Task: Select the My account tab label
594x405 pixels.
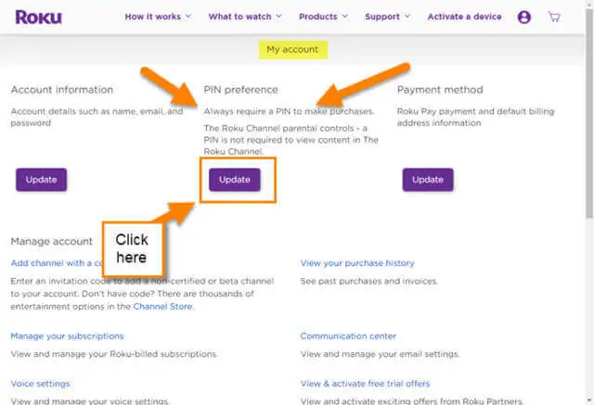Action: tap(293, 49)
